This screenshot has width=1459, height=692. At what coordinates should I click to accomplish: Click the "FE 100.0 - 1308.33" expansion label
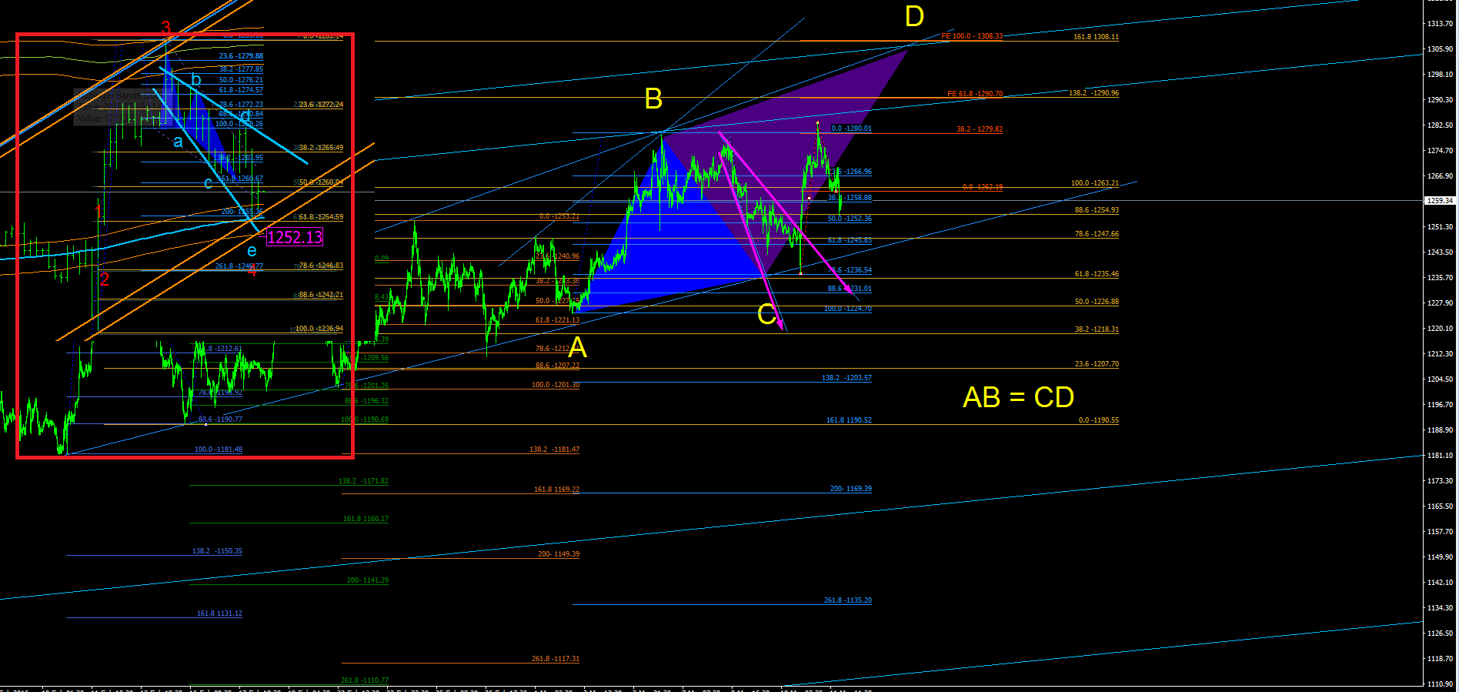point(972,36)
